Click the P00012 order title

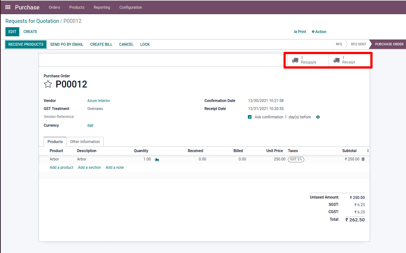coord(72,84)
